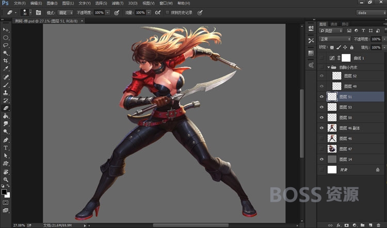Hide layer 图层 52
The image size is (387, 228).
[321, 76]
